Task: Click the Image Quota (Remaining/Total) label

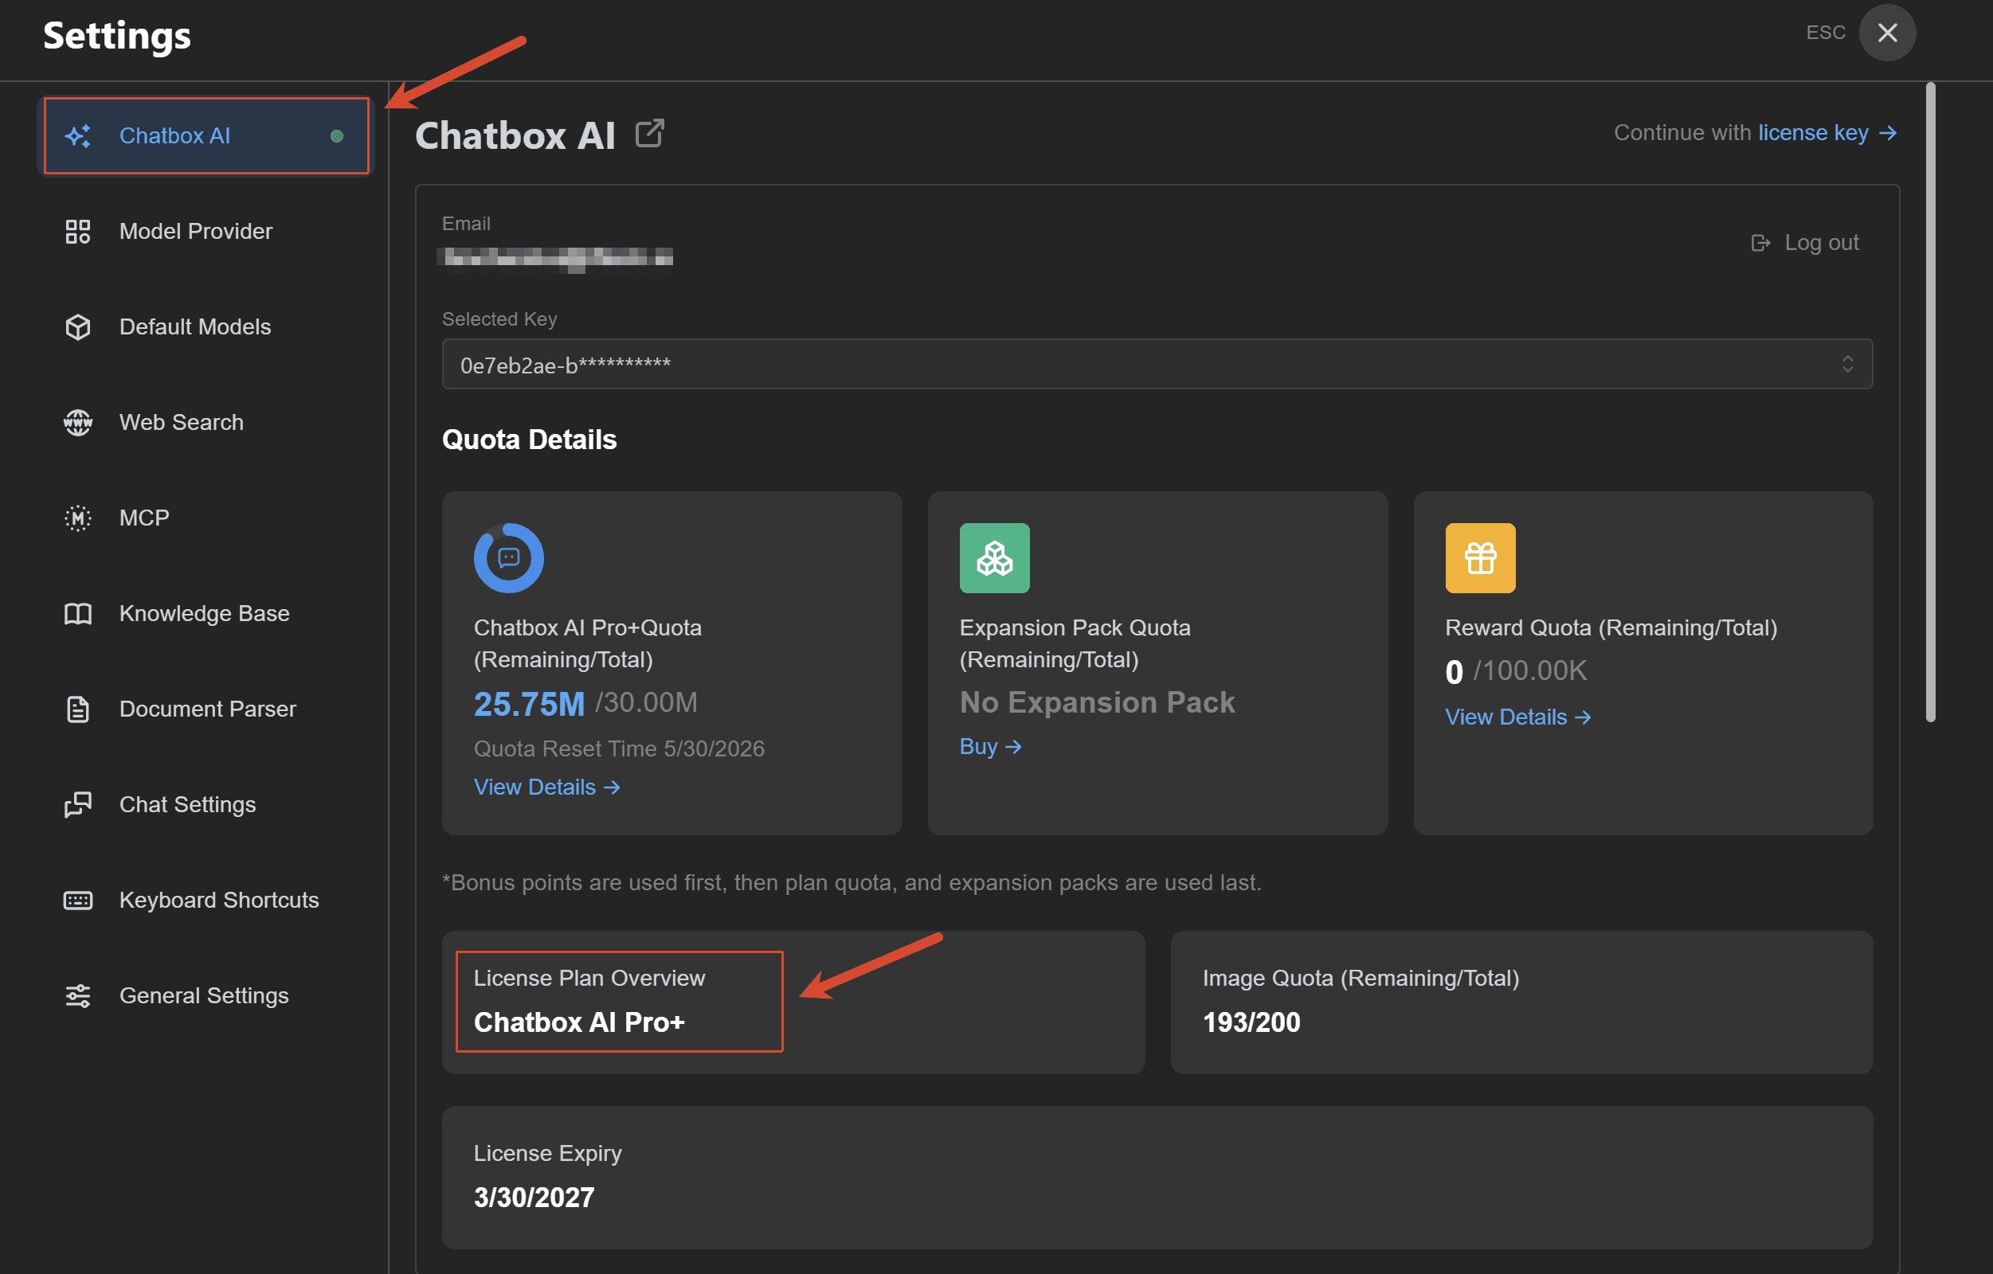Action: pos(1361,979)
